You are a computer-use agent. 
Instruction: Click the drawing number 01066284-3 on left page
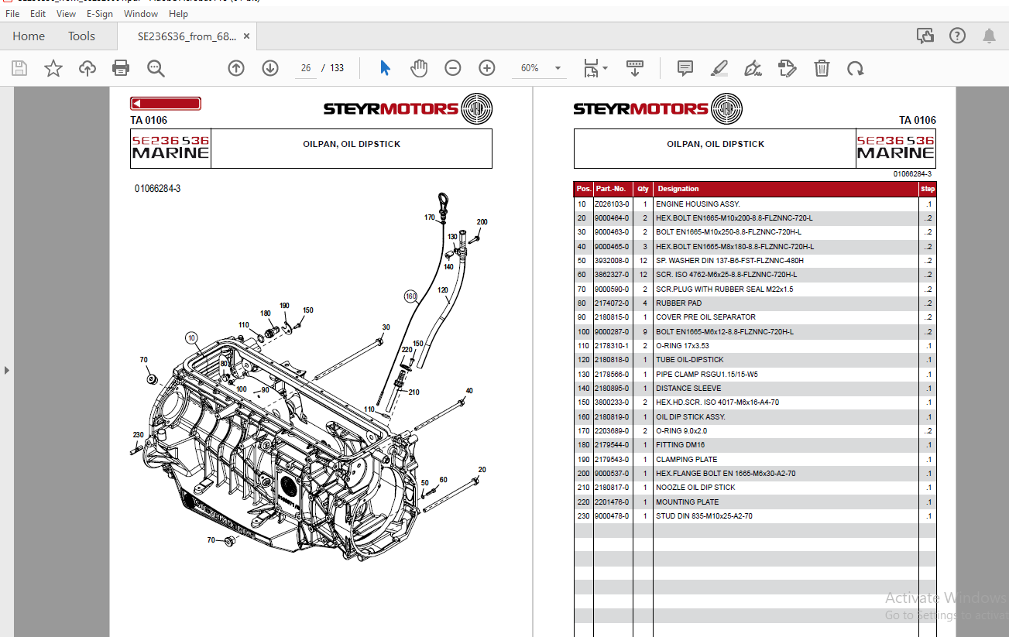coord(157,189)
